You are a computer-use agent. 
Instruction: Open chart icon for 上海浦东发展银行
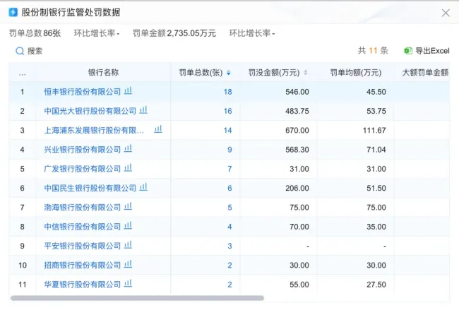[158, 129]
